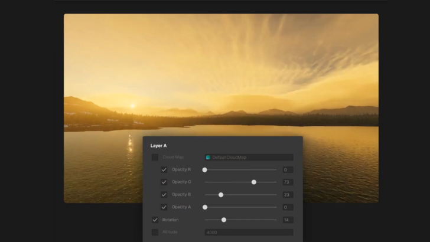Screen dimensions: 430x242
Task: Click the Opacity A slider knob
Action: coord(205,207)
